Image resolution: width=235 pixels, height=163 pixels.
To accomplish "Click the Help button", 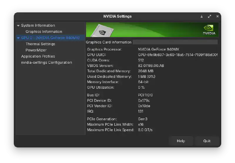I will pos(181,141).
